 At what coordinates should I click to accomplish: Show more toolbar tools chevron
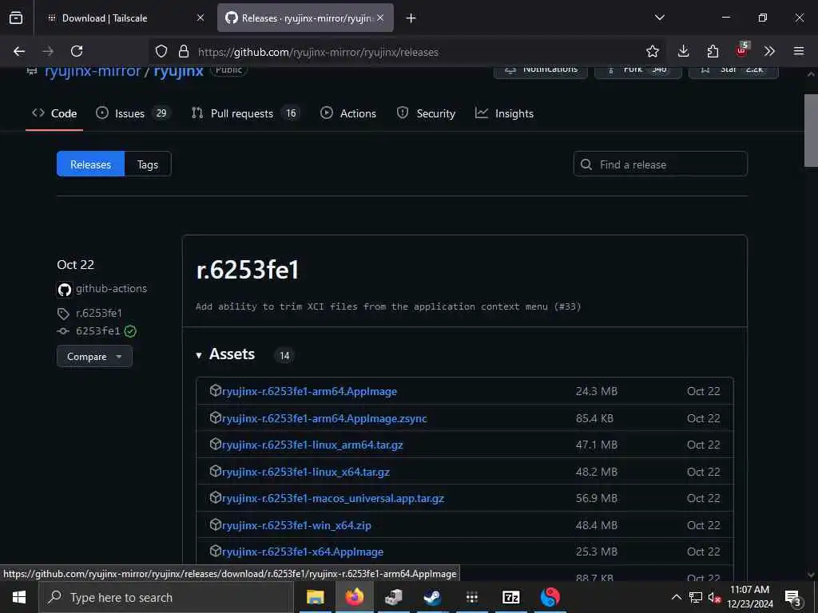pyautogui.click(x=769, y=51)
